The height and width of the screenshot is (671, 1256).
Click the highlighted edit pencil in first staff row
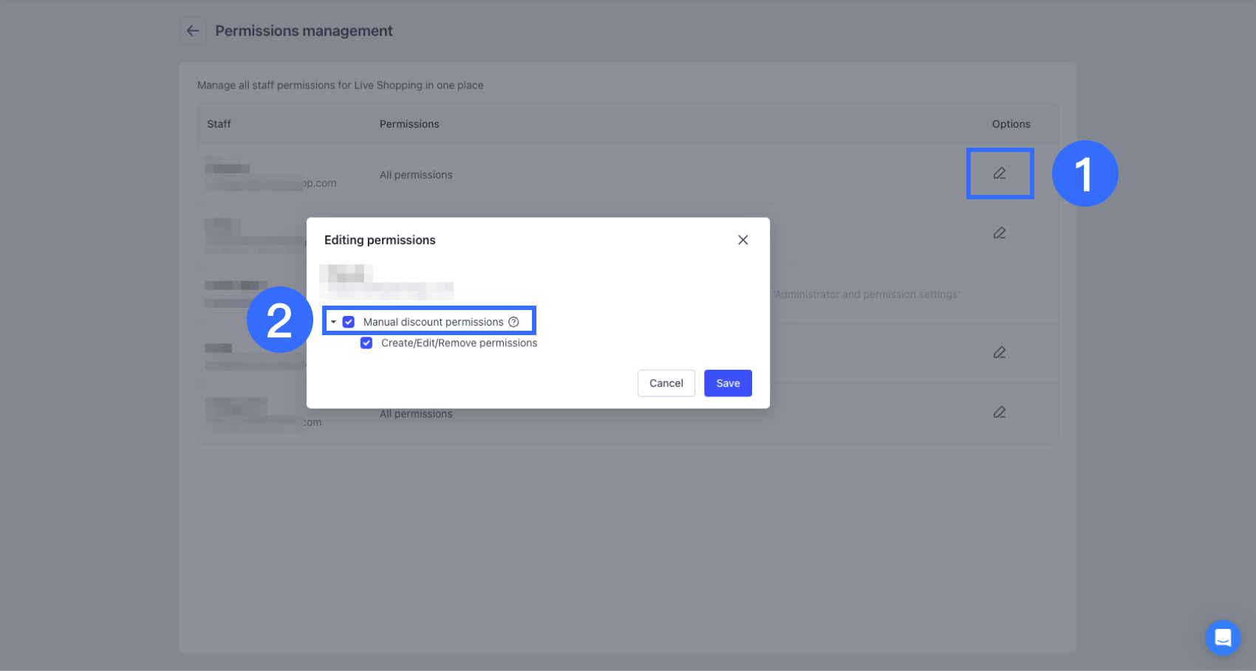1000,173
